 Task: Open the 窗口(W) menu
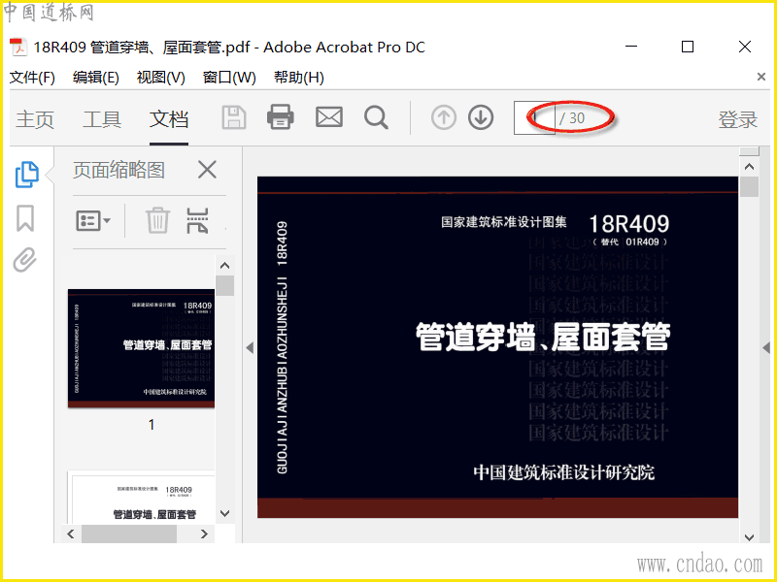click(229, 78)
